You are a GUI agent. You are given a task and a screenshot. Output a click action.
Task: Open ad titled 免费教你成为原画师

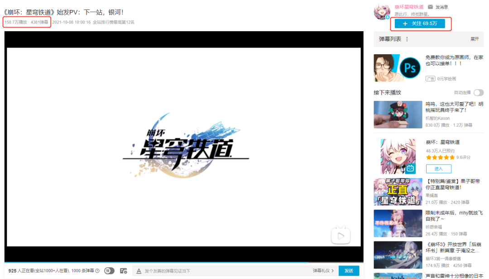click(x=455, y=61)
